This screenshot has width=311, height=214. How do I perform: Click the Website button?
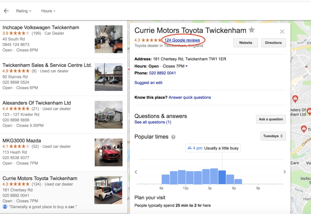click(245, 43)
